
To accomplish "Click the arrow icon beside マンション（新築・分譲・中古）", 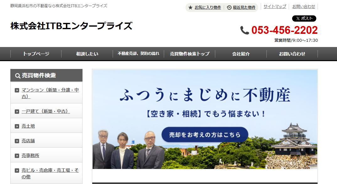I will pos(17,90).
